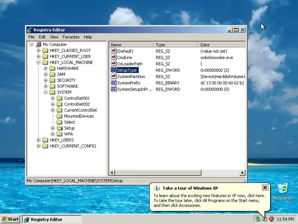Viewport: 298px width, 224px height.
Task: Click the '\Device\HarddiskVolume1' data cell
Action: coord(223,77)
